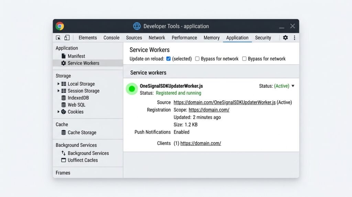
Task: Open DevTools settings gear icon
Action: pyautogui.click(x=285, y=38)
